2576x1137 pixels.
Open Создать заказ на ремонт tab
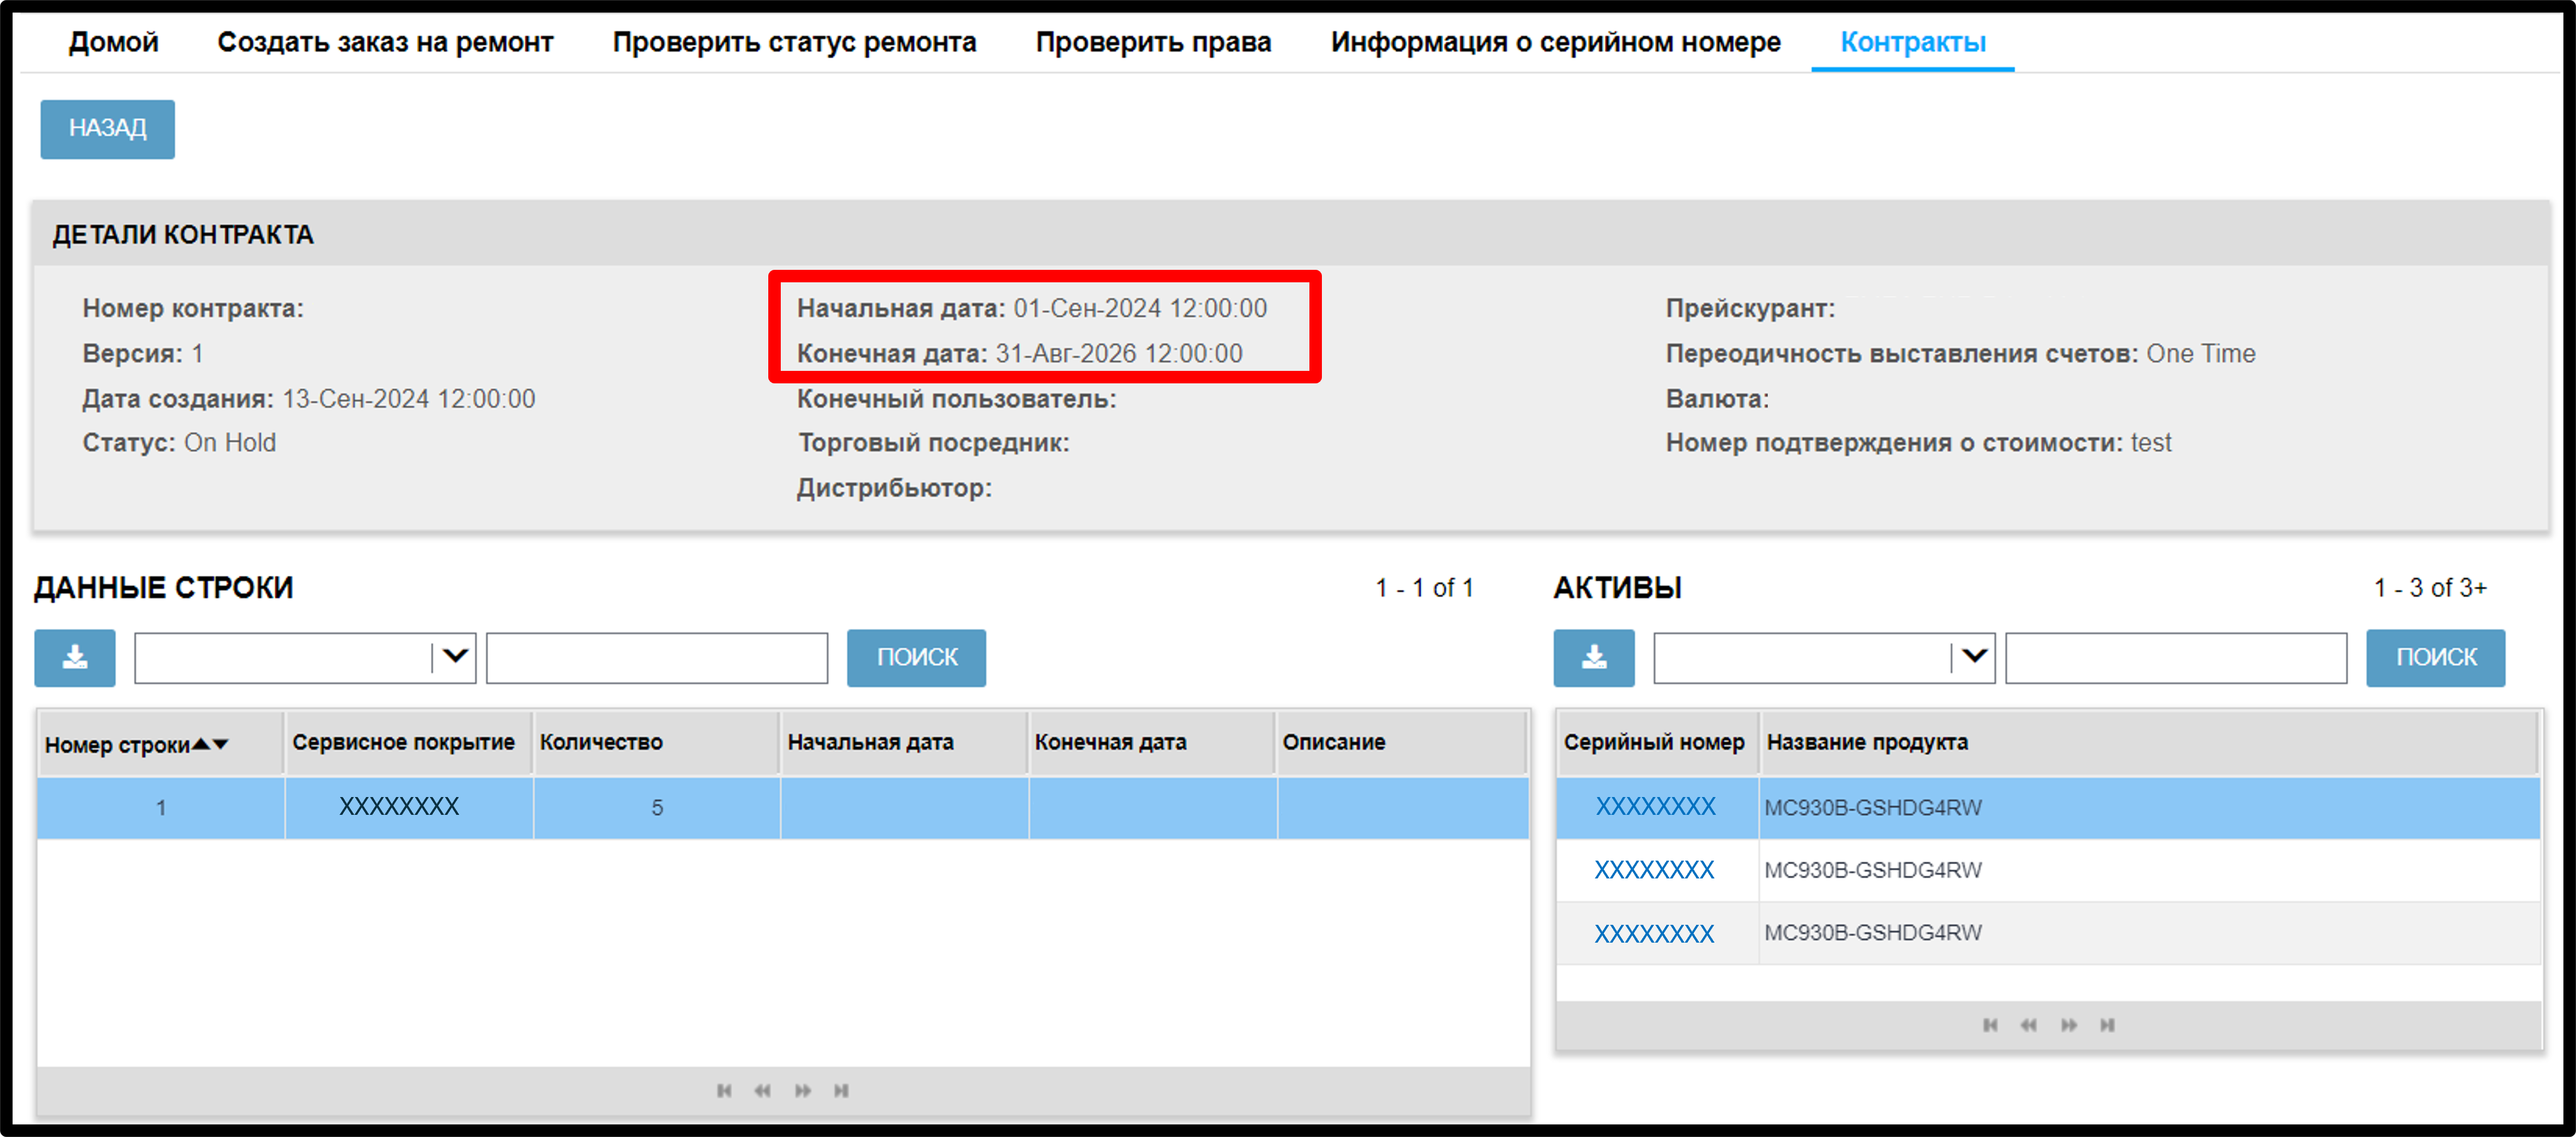tap(385, 42)
